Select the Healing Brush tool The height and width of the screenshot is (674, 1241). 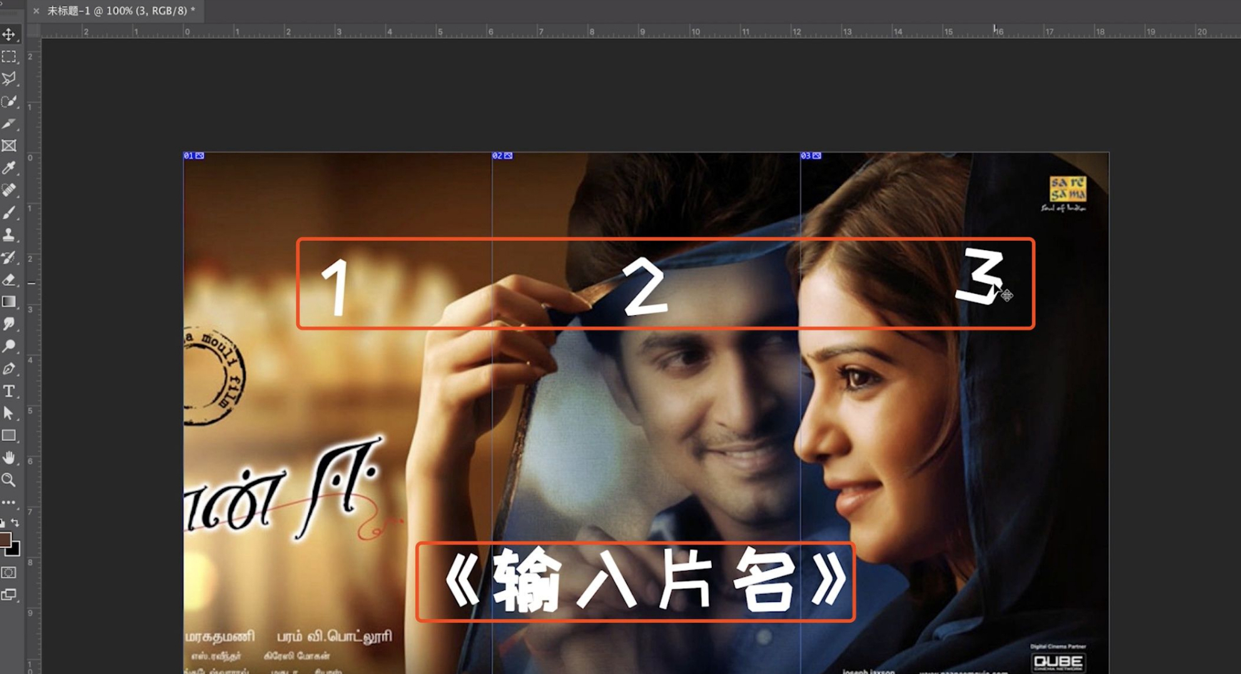9,190
